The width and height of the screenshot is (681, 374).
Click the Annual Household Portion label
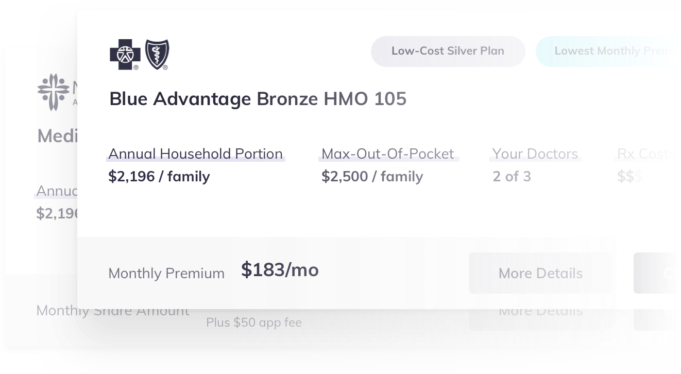click(196, 154)
